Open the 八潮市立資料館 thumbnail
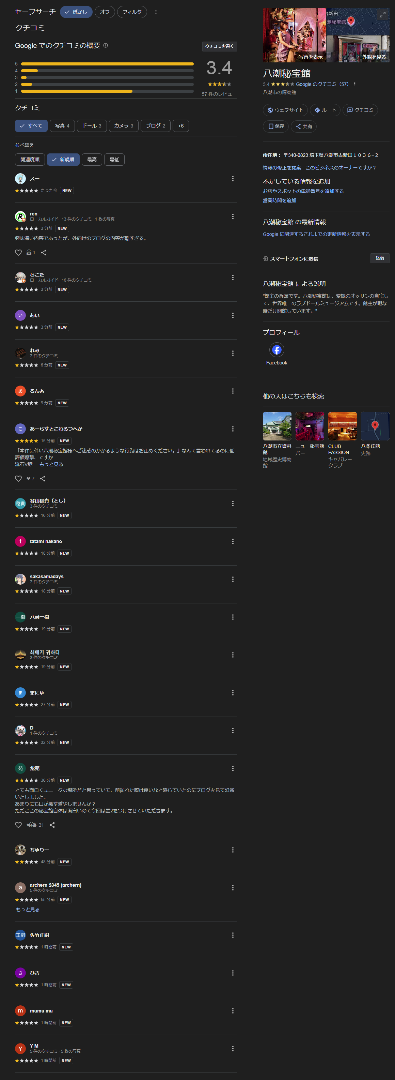Viewport: 395px width, 1080px height. click(x=277, y=426)
